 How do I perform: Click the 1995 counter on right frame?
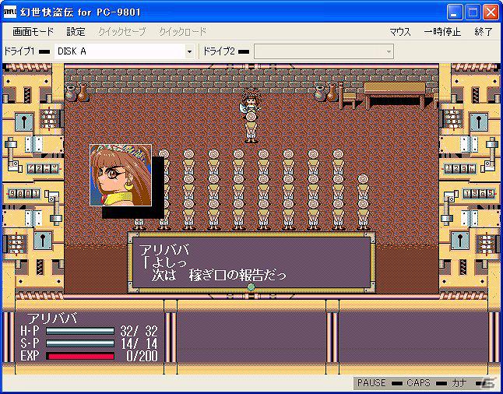coord(479,193)
